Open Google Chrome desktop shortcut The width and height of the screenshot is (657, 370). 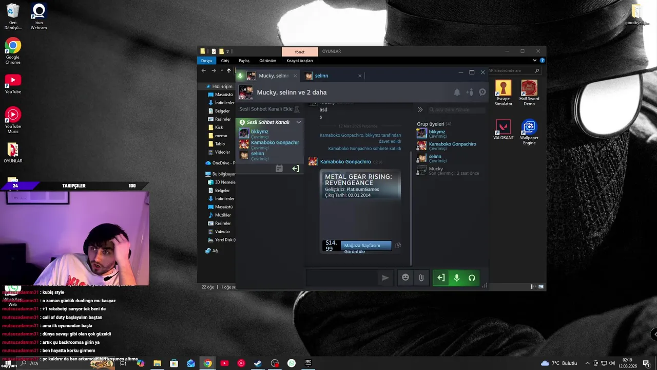click(x=13, y=52)
